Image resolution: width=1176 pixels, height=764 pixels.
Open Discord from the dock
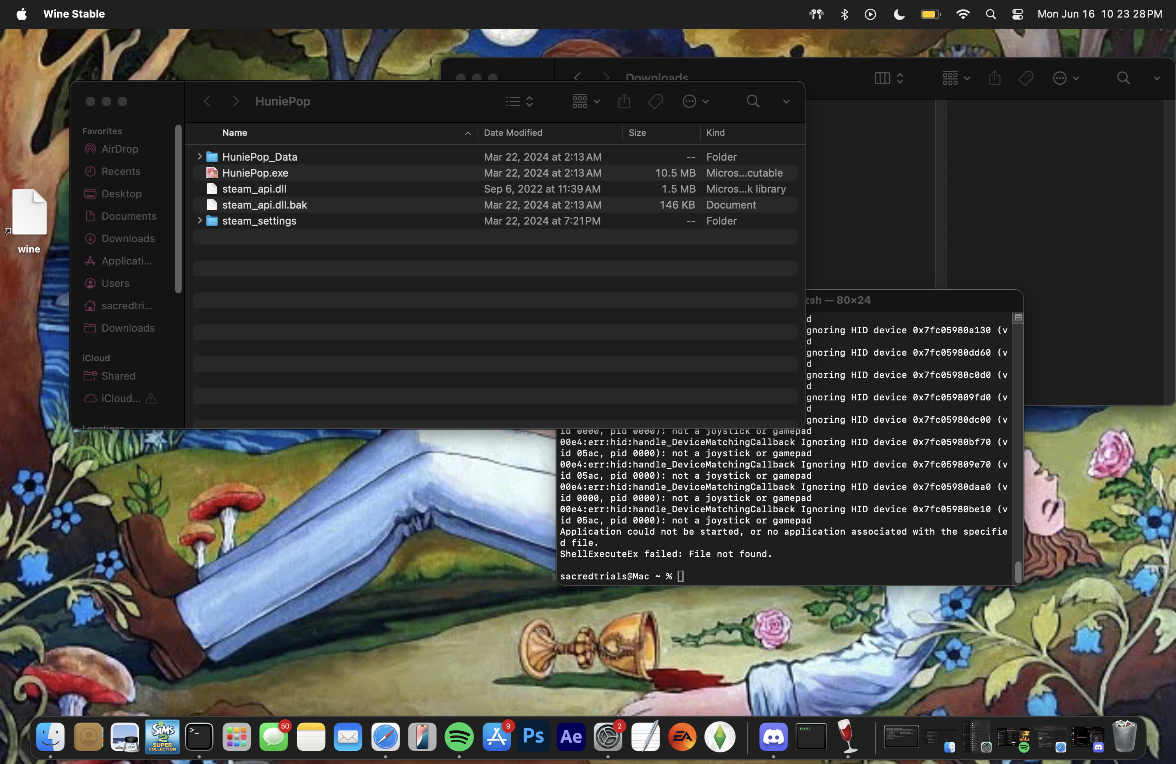point(773,737)
